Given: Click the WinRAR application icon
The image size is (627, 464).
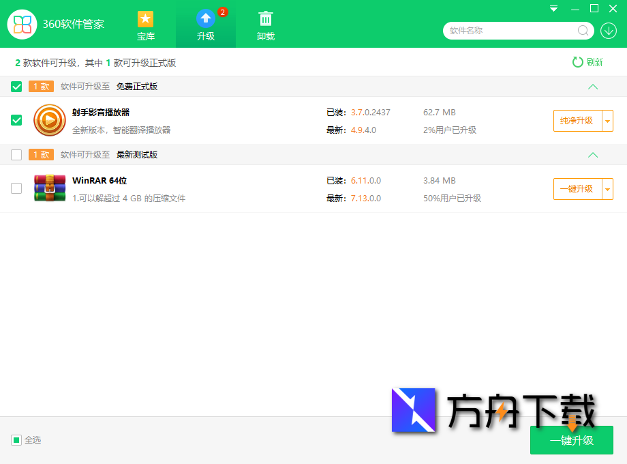Looking at the screenshot, I should pyautogui.click(x=49, y=188).
